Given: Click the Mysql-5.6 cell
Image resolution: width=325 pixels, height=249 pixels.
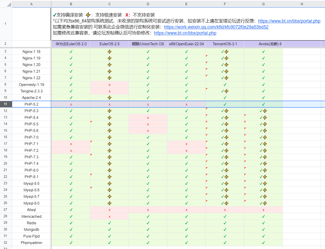Looking at the screenshot, I should click(x=31, y=190).
